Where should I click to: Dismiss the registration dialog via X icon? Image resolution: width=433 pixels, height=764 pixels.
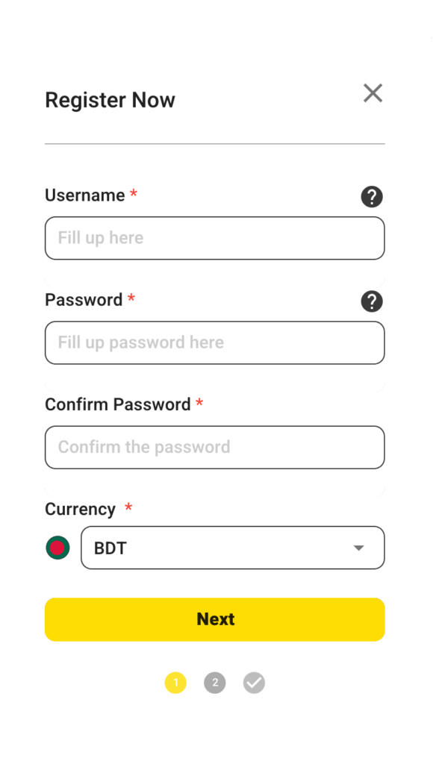(x=373, y=93)
